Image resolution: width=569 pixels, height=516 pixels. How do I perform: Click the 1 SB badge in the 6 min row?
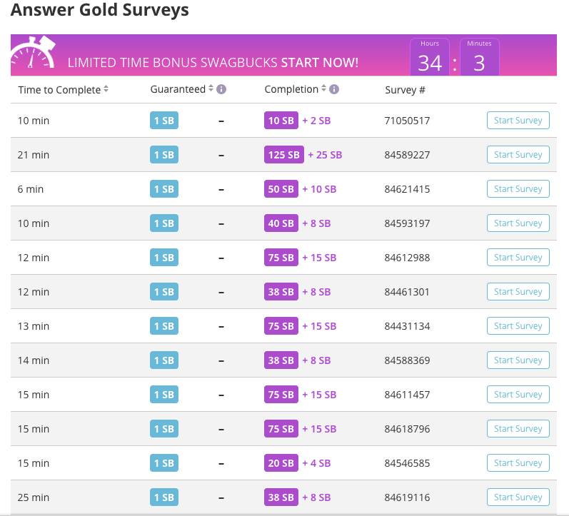(x=164, y=189)
